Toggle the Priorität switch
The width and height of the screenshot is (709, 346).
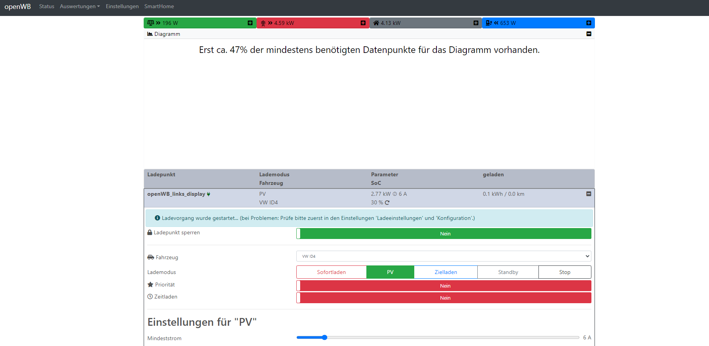coord(443,286)
